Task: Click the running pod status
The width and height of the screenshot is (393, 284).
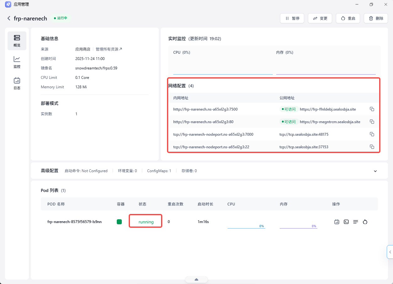Action: [146, 222]
